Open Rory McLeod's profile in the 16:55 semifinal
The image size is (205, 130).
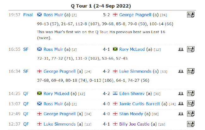click(132, 49)
